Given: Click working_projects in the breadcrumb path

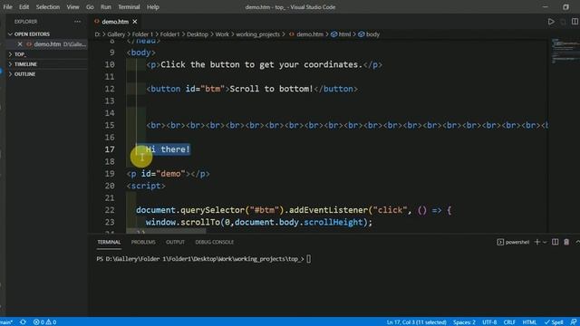Looking at the screenshot, I should [x=257, y=34].
